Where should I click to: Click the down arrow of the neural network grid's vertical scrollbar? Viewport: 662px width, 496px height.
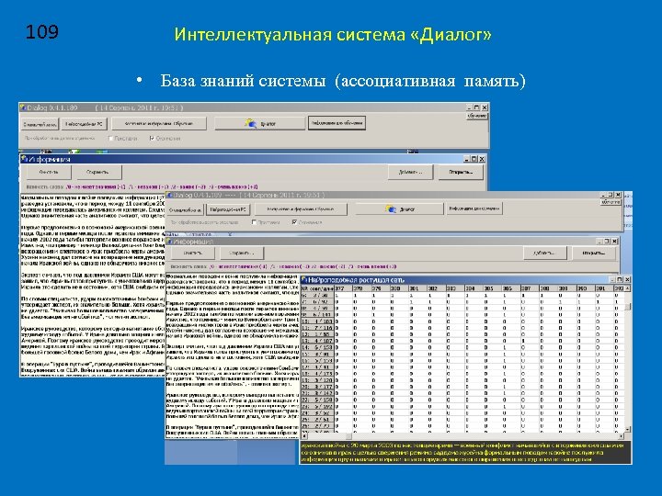tap(627, 429)
